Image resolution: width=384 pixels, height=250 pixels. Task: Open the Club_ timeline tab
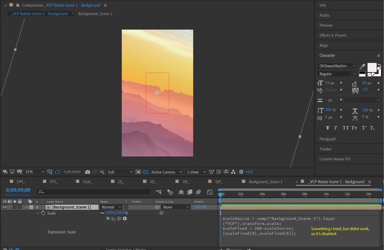(88, 182)
